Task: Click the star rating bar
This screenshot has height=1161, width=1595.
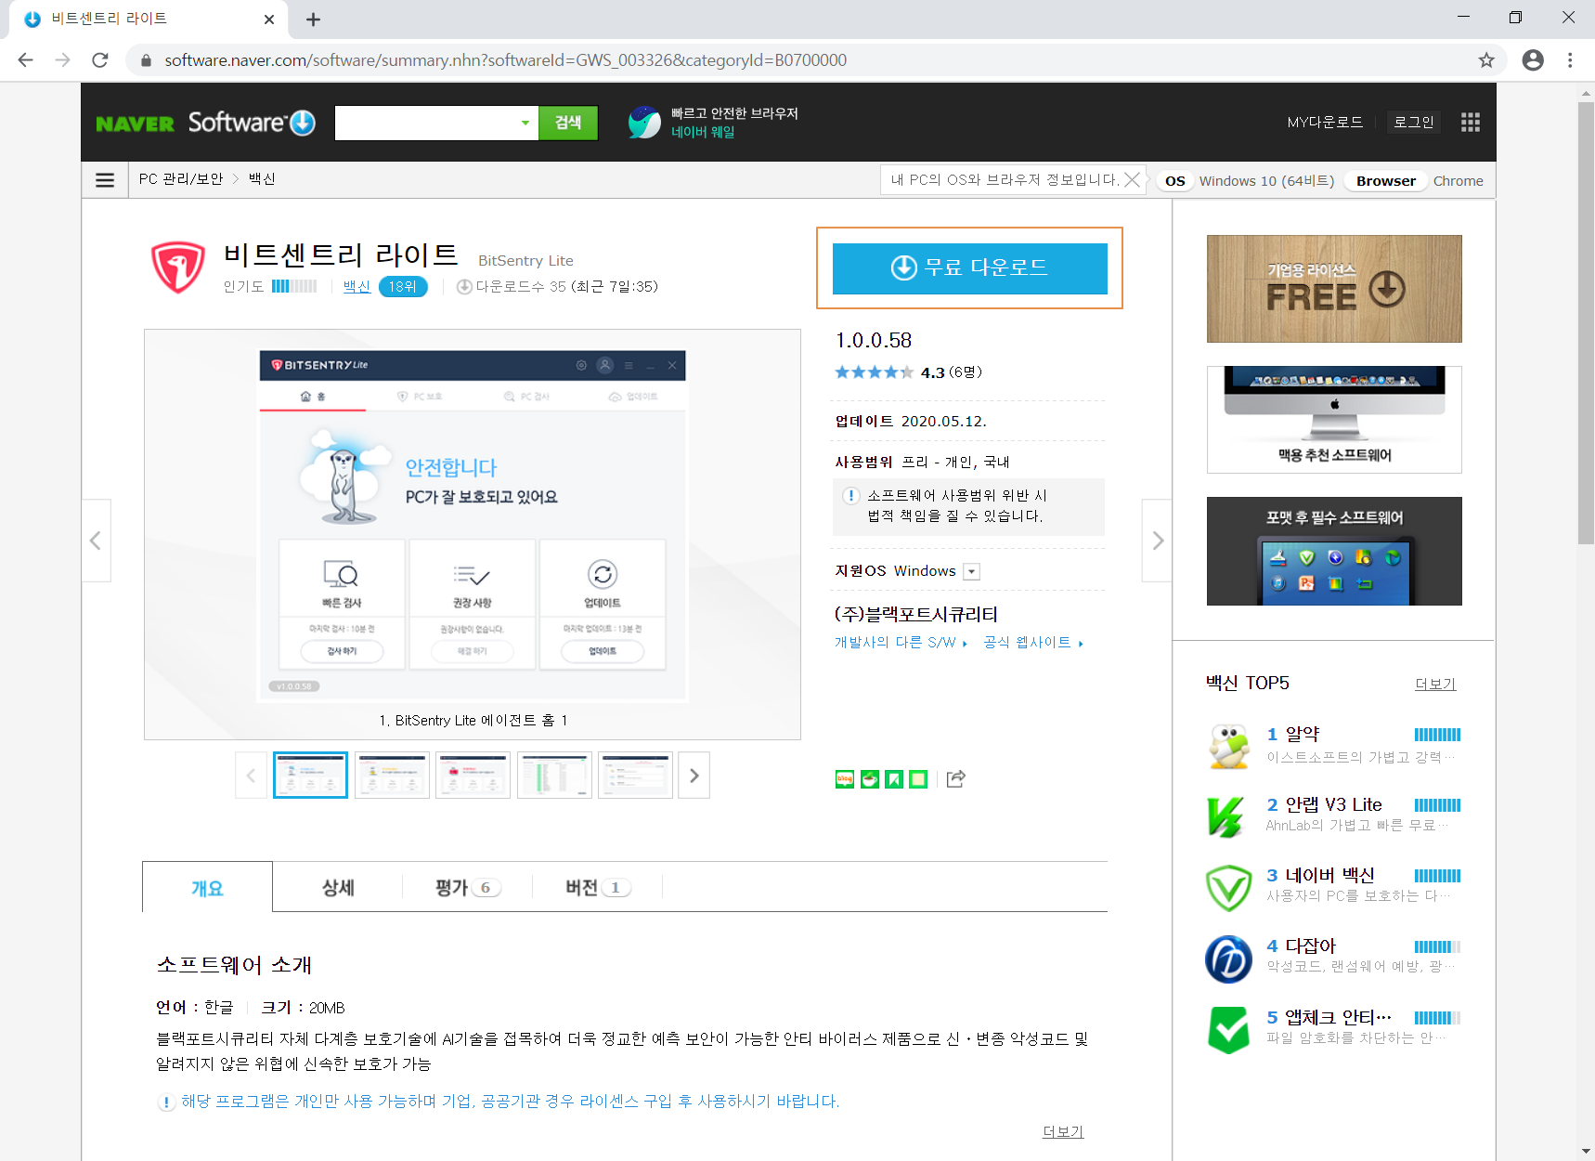Action: pyautogui.click(x=874, y=372)
